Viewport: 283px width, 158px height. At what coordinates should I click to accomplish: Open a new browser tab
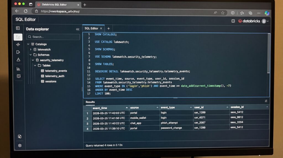(85, 5)
